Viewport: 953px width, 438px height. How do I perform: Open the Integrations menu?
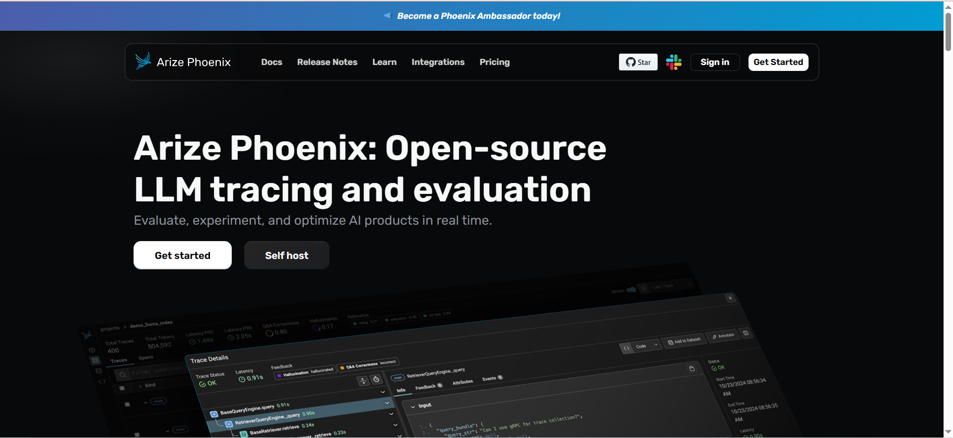coord(438,62)
